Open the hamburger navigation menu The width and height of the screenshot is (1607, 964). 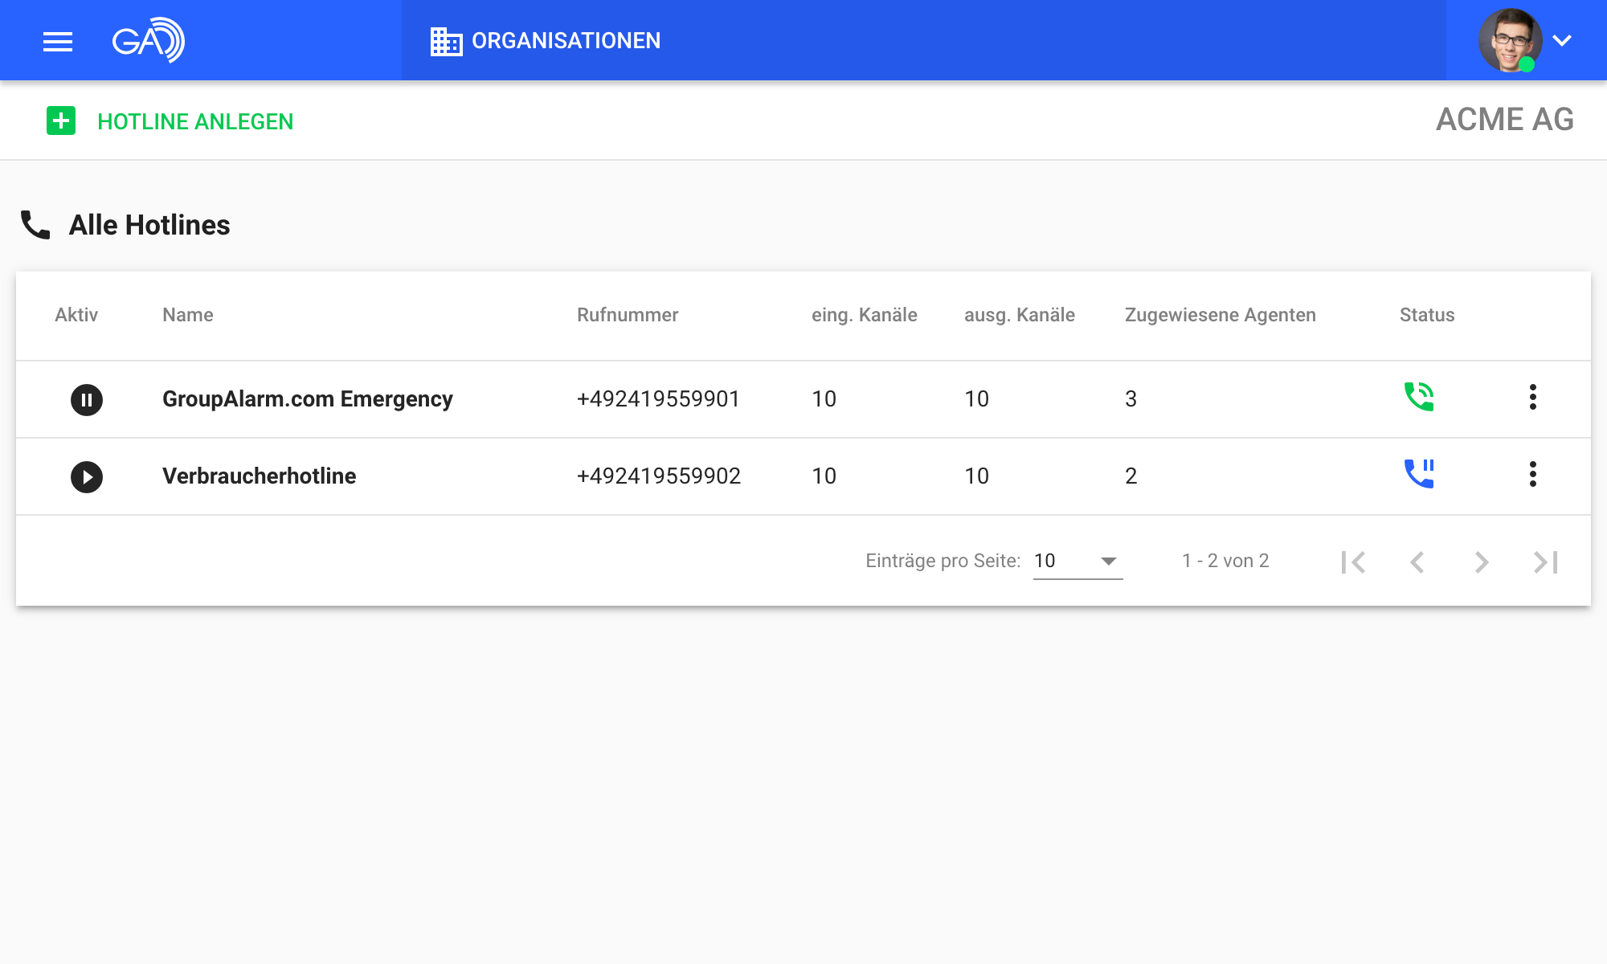[58, 41]
